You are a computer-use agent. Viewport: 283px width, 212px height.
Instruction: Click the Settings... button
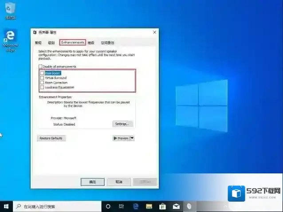coord(122,124)
